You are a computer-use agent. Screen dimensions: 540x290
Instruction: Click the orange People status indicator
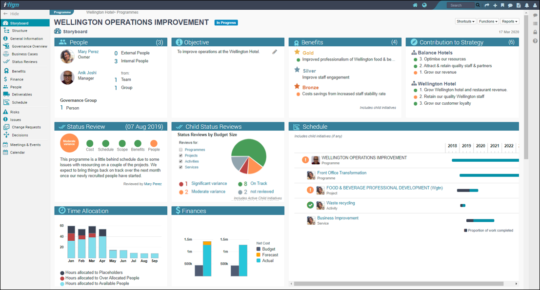[x=154, y=143]
